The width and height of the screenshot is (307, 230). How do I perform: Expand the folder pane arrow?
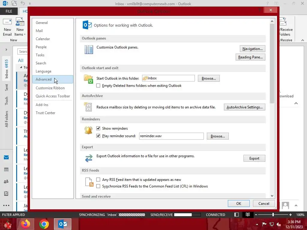point(6,50)
